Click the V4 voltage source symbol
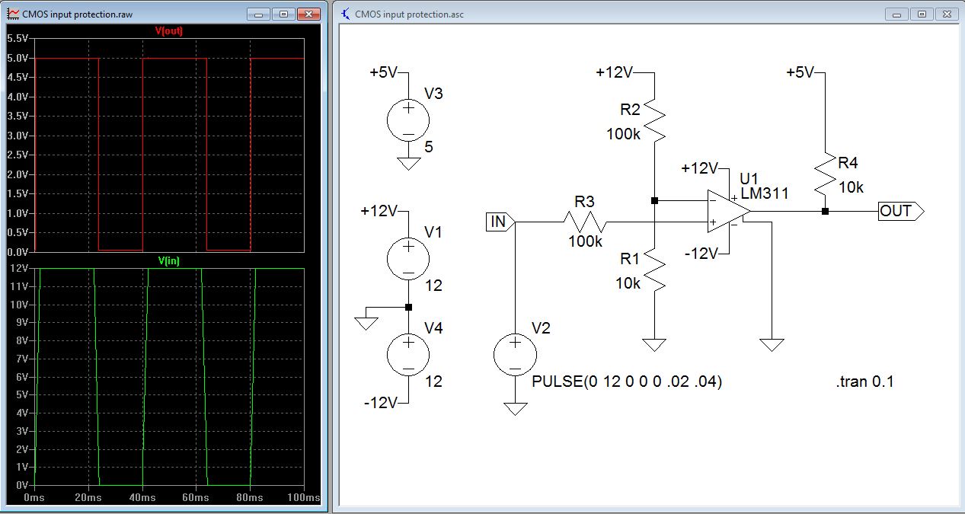 [x=408, y=354]
